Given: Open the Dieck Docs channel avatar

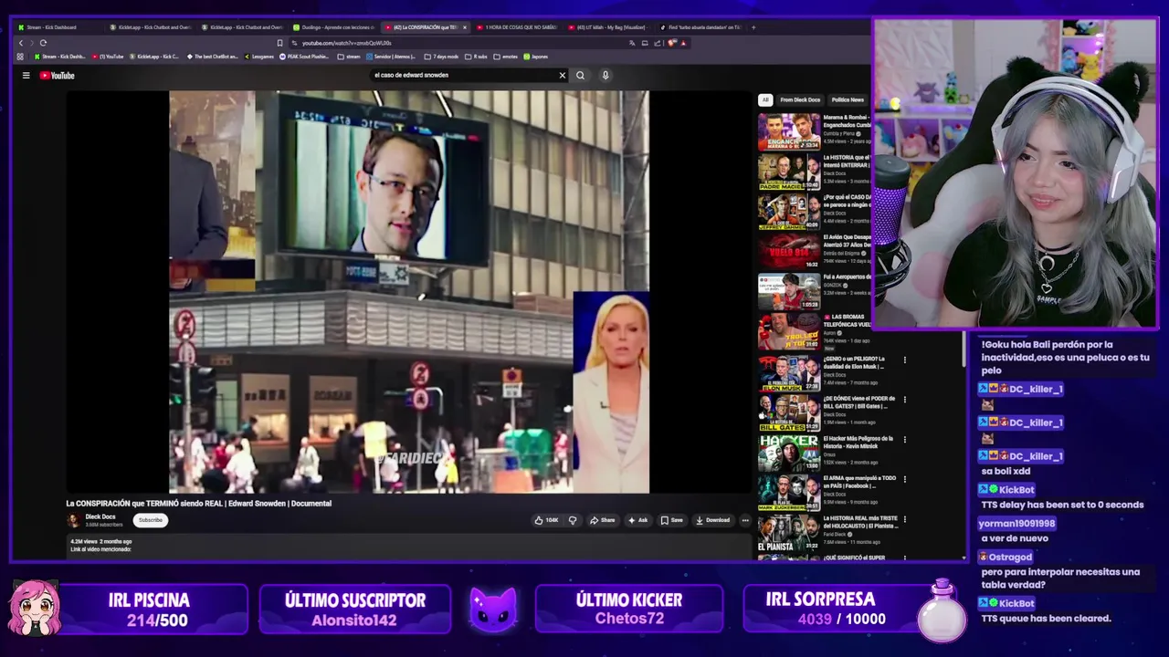Looking at the screenshot, I should click(x=74, y=520).
